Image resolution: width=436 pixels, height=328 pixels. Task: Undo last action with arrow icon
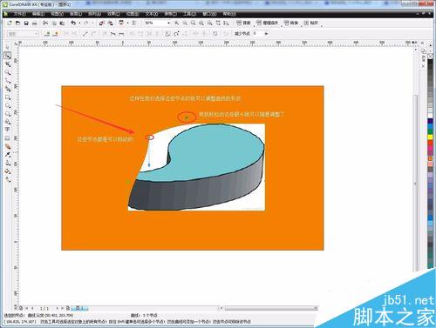tap(73, 23)
